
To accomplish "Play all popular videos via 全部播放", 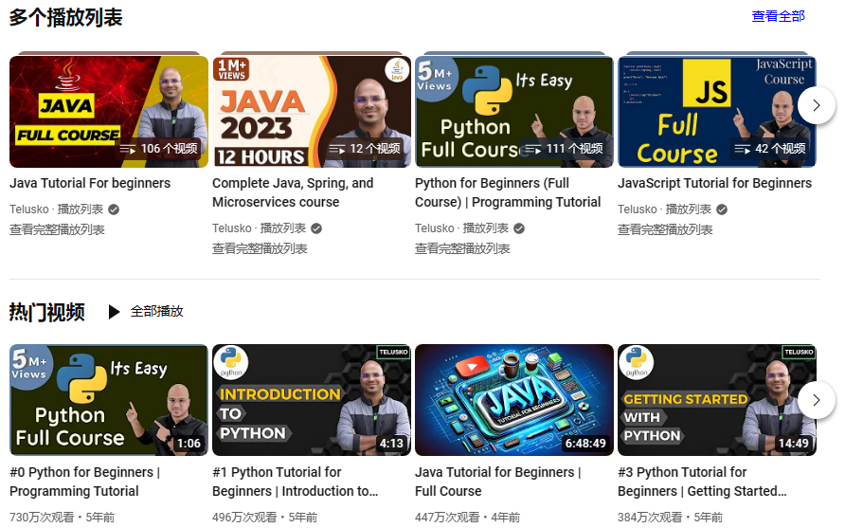I will point(156,312).
